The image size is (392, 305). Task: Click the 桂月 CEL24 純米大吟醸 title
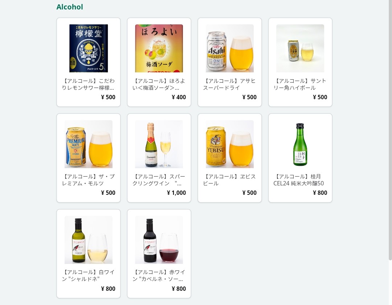pos(299,180)
